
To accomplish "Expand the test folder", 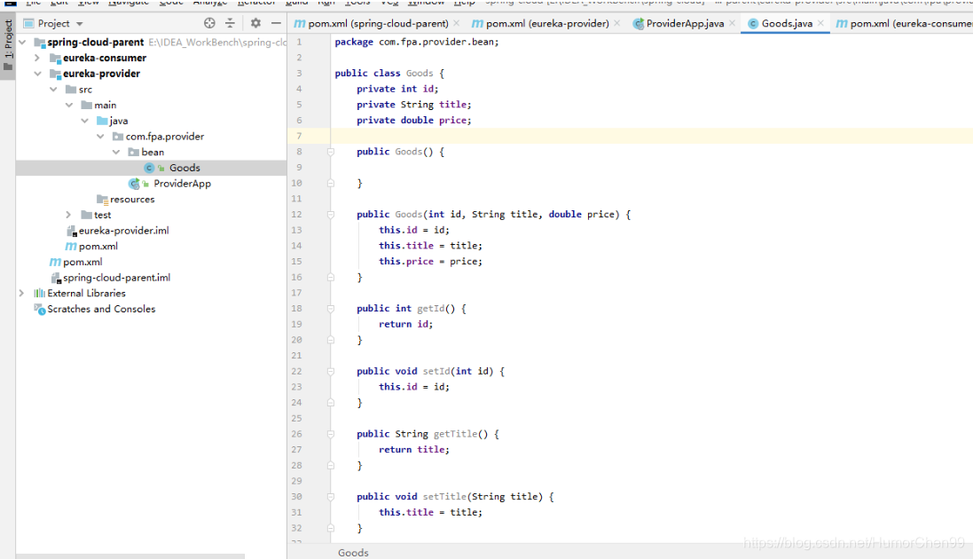I will [69, 215].
